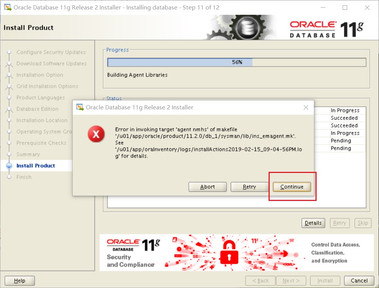Maximize the installer window

pos(345,8)
